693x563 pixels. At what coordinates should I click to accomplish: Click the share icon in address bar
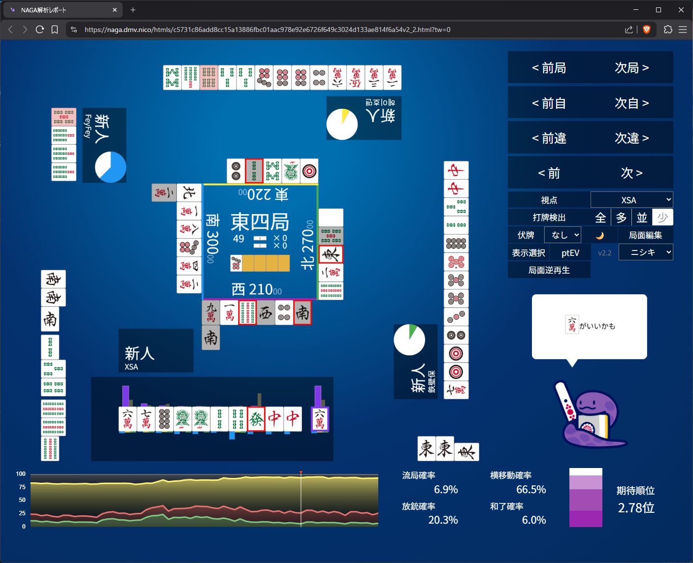pyautogui.click(x=629, y=30)
